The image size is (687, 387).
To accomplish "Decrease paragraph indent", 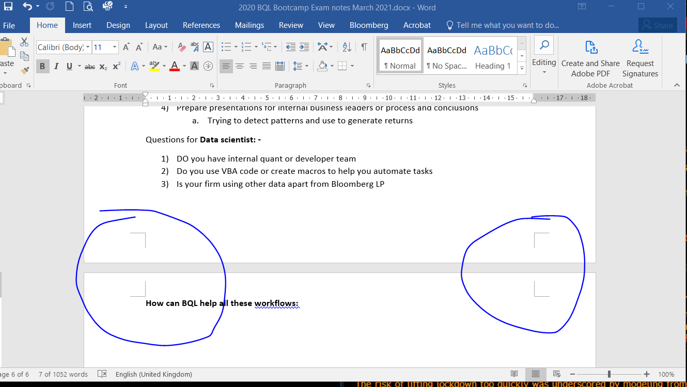I will (291, 47).
